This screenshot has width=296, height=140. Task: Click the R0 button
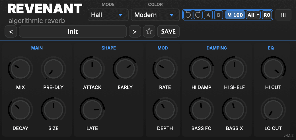(x=267, y=15)
